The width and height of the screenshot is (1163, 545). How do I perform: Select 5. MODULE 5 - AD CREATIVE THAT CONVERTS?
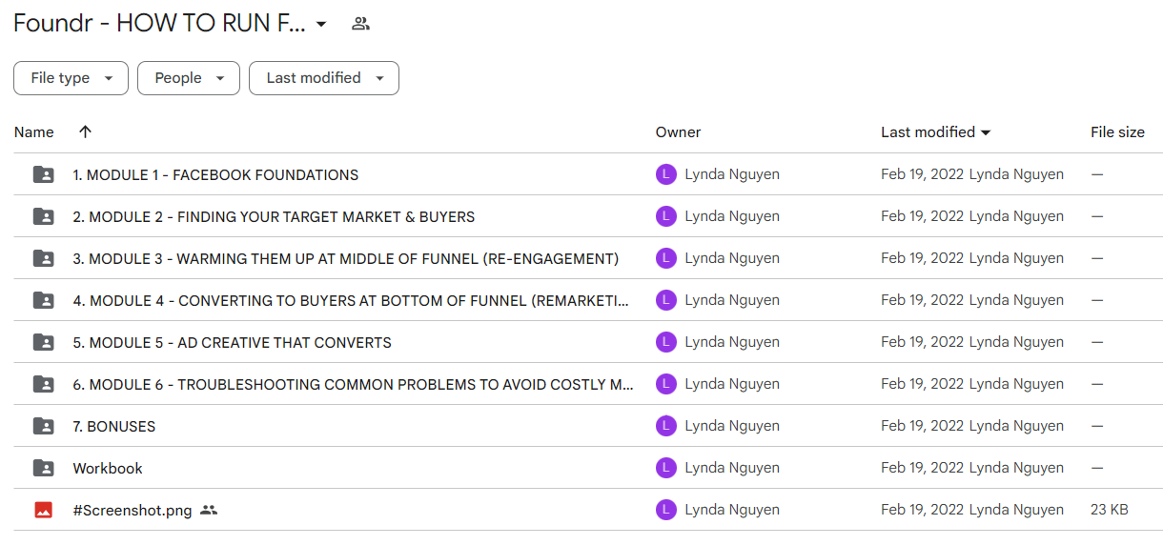[232, 343]
